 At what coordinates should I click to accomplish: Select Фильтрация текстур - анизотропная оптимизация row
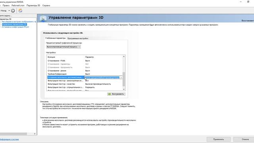pyautogui.click(x=85, y=81)
